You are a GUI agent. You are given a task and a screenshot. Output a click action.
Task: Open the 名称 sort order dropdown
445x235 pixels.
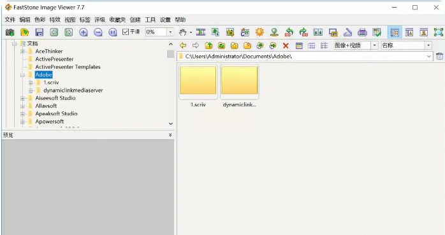click(428, 45)
